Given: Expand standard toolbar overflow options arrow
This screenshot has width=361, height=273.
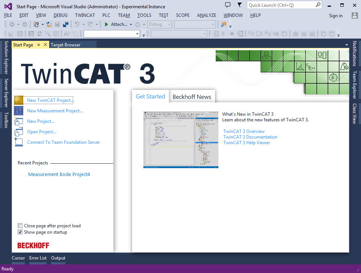Looking at the screenshot, I should tap(230, 27).
